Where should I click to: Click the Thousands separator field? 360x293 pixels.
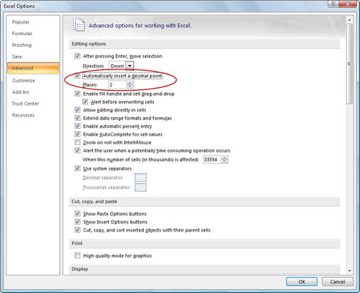[141, 188]
